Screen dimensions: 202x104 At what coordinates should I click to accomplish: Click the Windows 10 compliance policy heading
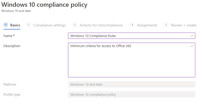(44, 5)
